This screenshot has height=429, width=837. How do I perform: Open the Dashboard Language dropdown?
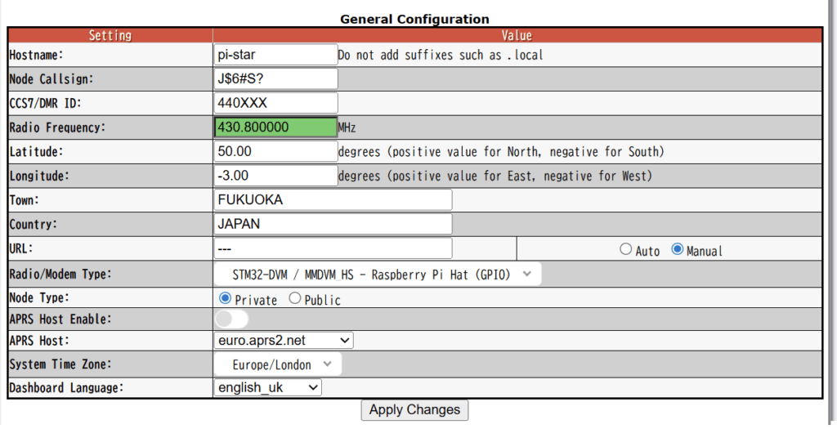(268, 387)
